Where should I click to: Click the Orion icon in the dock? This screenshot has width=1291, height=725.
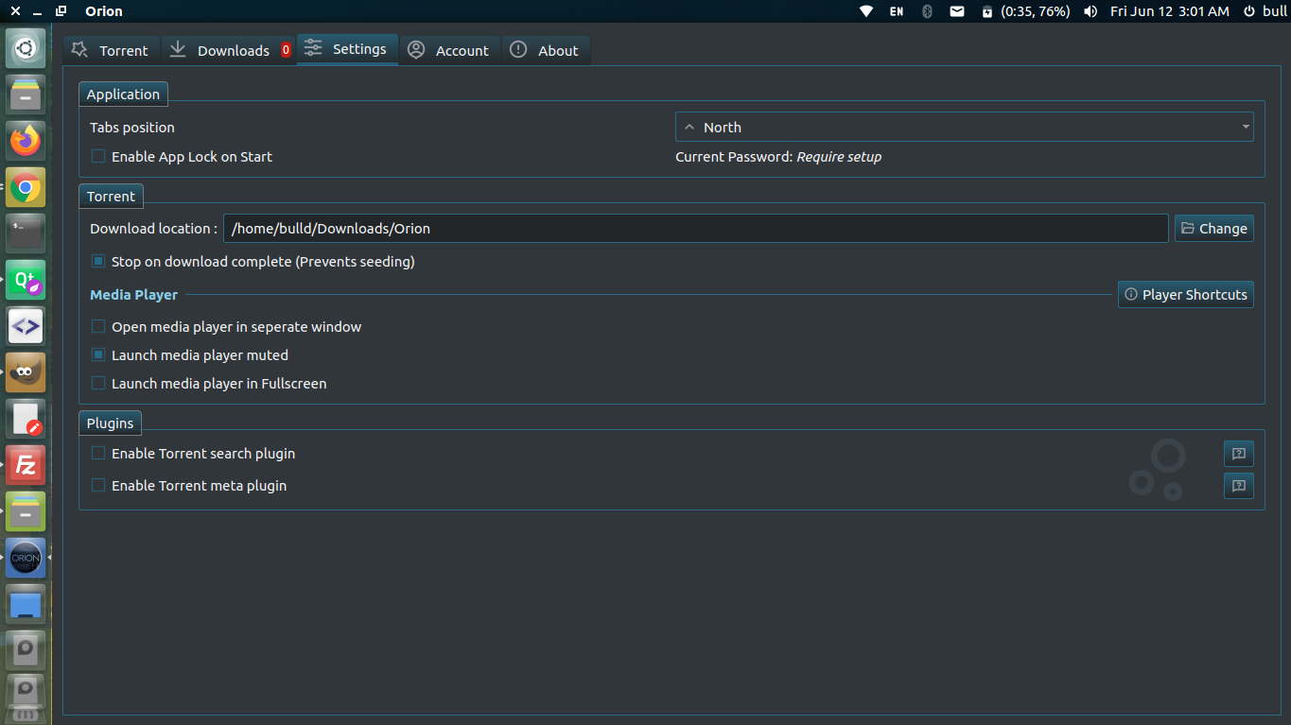click(x=25, y=558)
